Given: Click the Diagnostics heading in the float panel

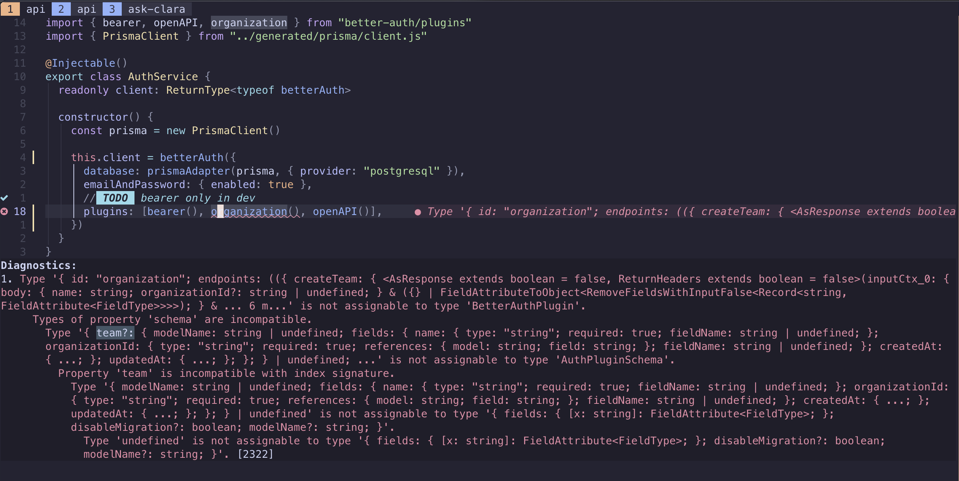Looking at the screenshot, I should [38, 265].
